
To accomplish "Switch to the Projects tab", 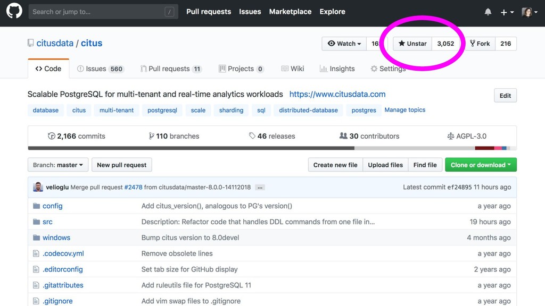I will 241,69.
